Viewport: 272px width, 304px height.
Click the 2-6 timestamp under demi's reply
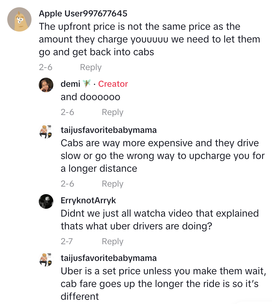pos(67,112)
